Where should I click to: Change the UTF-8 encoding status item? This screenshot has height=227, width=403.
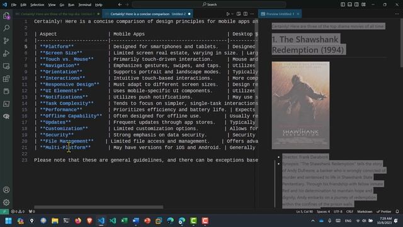(338, 212)
